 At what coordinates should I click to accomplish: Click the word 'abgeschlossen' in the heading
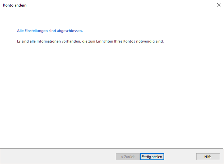[x=71, y=31]
